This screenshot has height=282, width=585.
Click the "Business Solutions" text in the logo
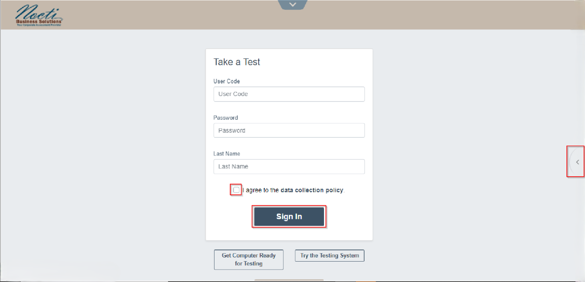coord(39,21)
